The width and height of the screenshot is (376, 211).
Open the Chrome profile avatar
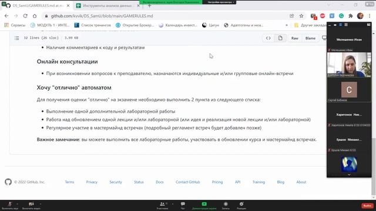pyautogui.click(x=360, y=16)
